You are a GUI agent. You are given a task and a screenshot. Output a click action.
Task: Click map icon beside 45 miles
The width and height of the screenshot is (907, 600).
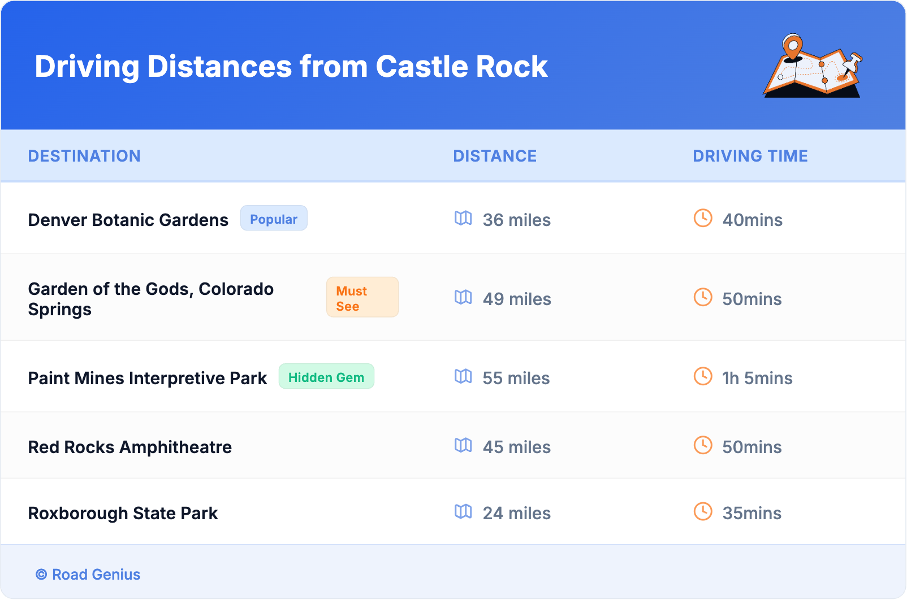click(463, 445)
